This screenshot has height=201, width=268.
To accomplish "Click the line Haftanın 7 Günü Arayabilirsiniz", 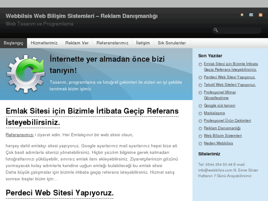I will pos(225,176).
